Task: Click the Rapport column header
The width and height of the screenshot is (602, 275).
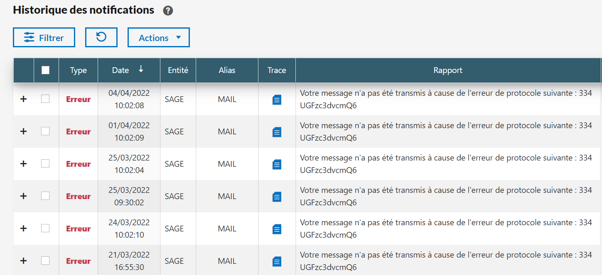Action: pos(447,70)
